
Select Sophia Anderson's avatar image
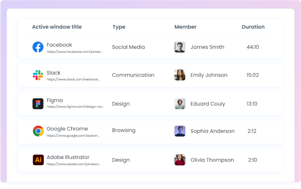[x=180, y=131]
